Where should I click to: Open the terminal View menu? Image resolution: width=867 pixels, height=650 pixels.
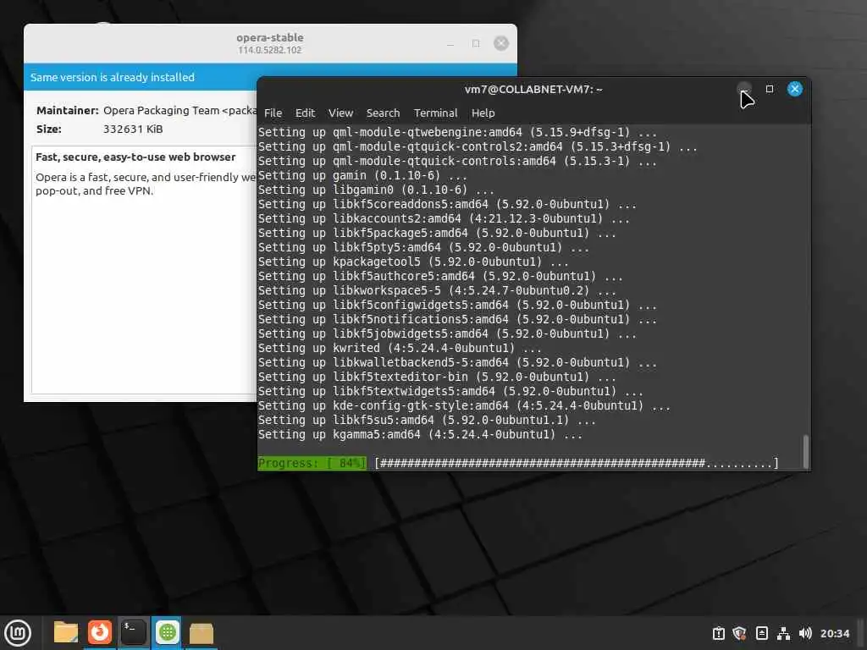340,113
